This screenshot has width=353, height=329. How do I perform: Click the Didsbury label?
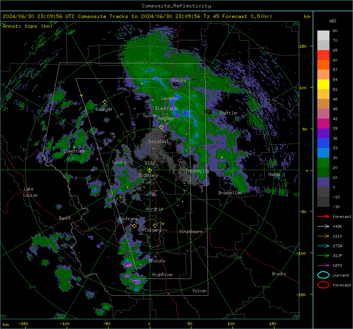tap(148, 175)
